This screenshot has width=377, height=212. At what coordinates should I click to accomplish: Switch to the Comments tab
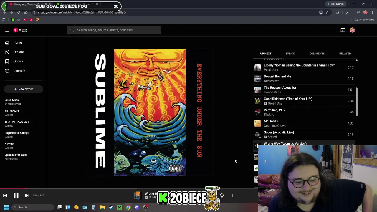(317, 54)
